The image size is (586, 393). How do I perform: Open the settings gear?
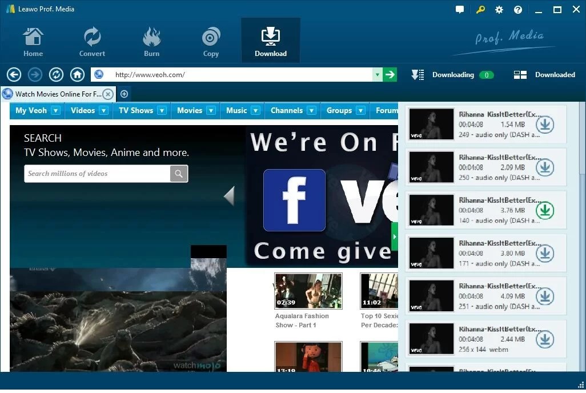click(x=499, y=9)
